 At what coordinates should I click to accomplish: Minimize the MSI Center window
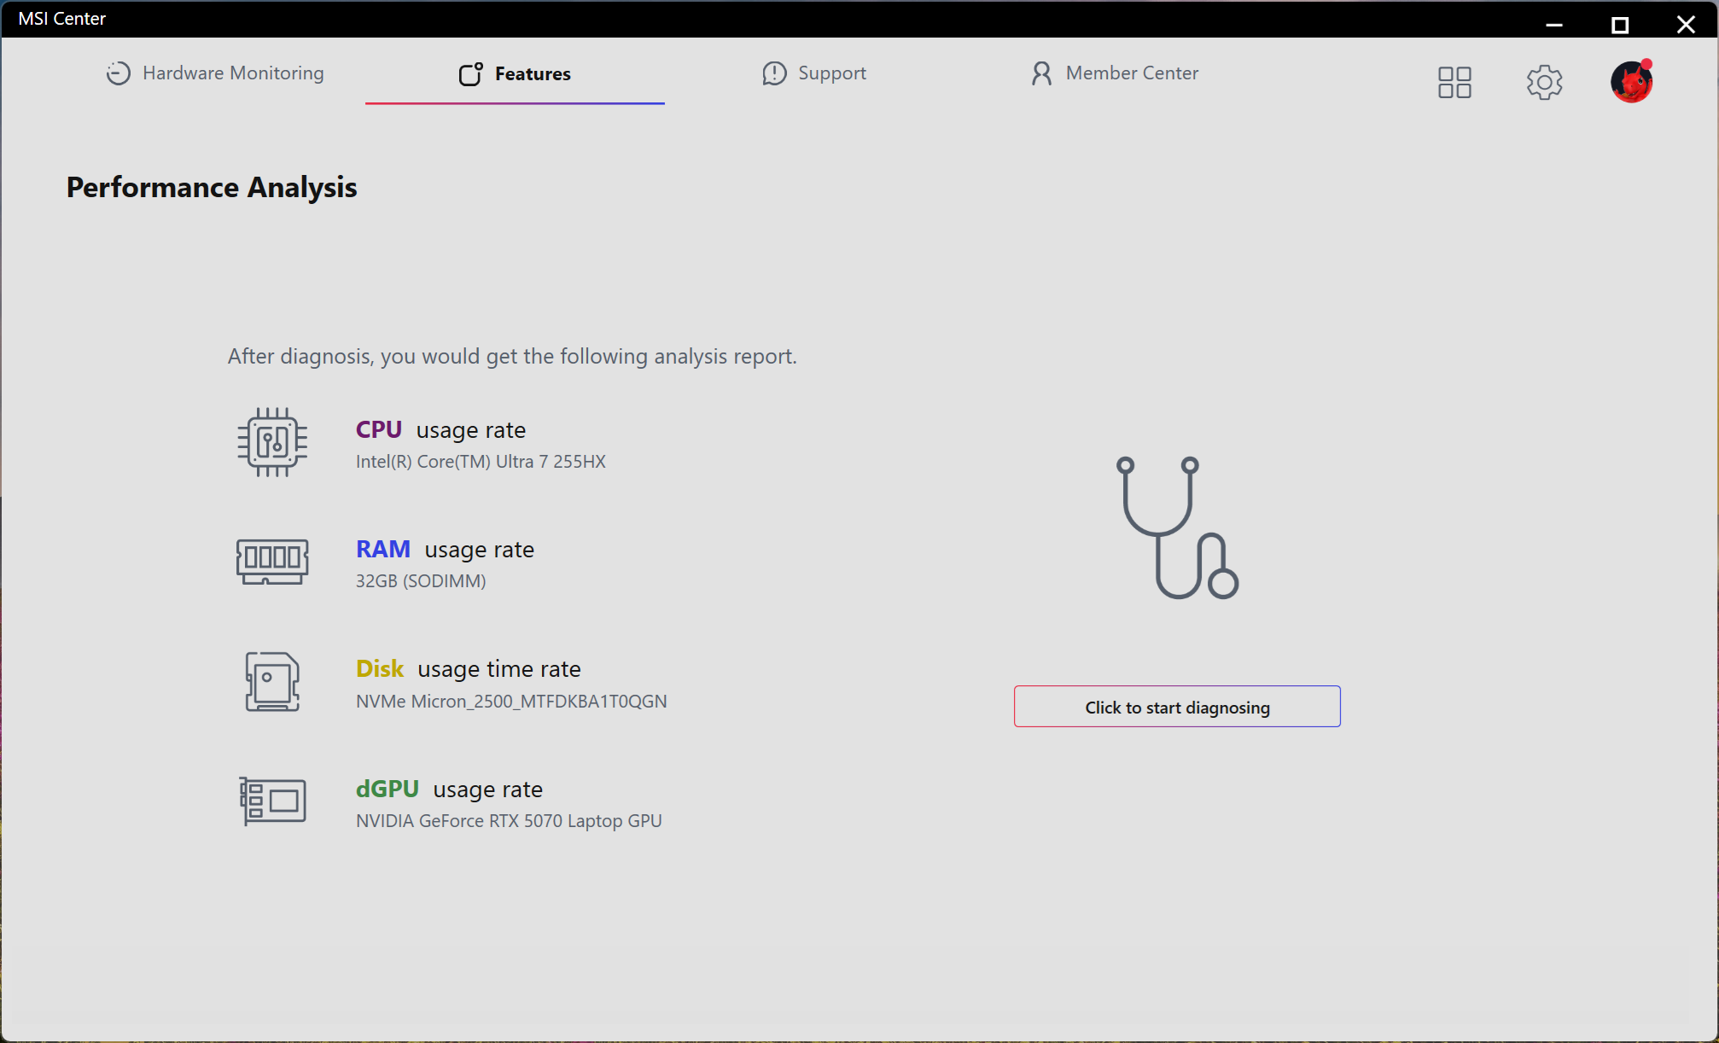pos(1553,25)
